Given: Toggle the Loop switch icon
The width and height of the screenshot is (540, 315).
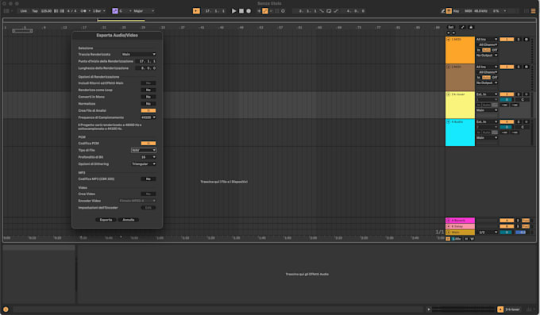Looking at the screenshot, I should [329, 11].
